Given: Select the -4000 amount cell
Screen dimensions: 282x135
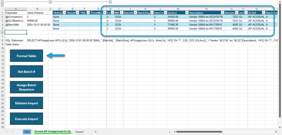Looking at the screenshot, I should pyautogui.click(x=231, y=28).
